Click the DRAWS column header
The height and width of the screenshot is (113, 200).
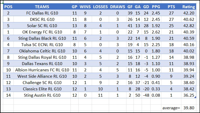(117, 7)
